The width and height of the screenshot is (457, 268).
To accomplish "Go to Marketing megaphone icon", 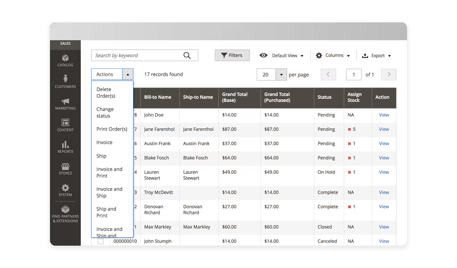I will pos(65,101).
